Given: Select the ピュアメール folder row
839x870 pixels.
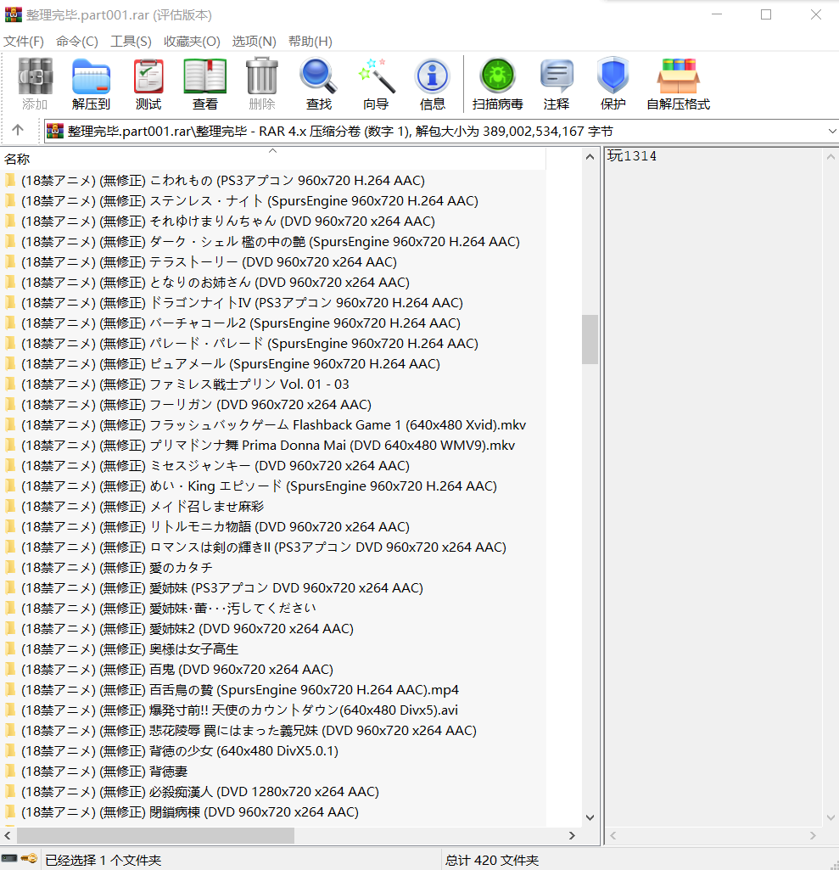Looking at the screenshot, I should [x=273, y=364].
